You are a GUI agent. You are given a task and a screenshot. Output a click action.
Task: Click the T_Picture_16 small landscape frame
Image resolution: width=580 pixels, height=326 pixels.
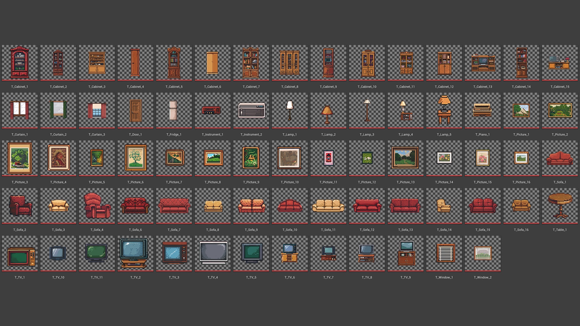click(x=521, y=158)
